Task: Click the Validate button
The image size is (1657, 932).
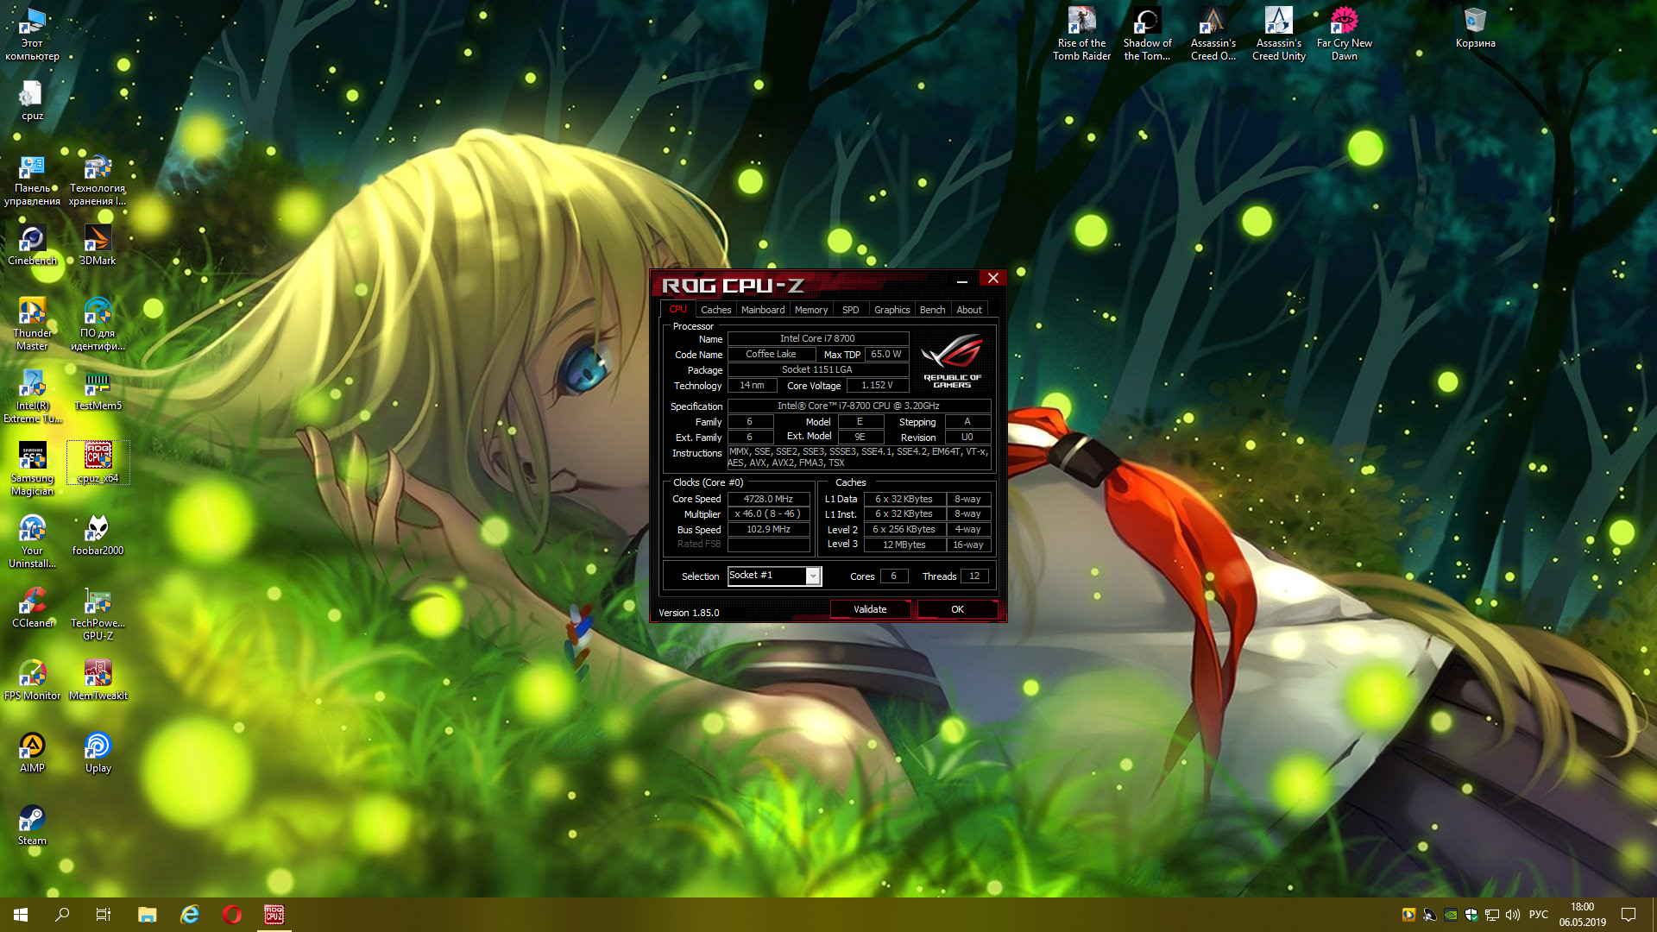Action: click(x=870, y=609)
